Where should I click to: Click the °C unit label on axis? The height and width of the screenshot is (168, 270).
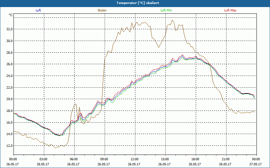click(11, 15)
